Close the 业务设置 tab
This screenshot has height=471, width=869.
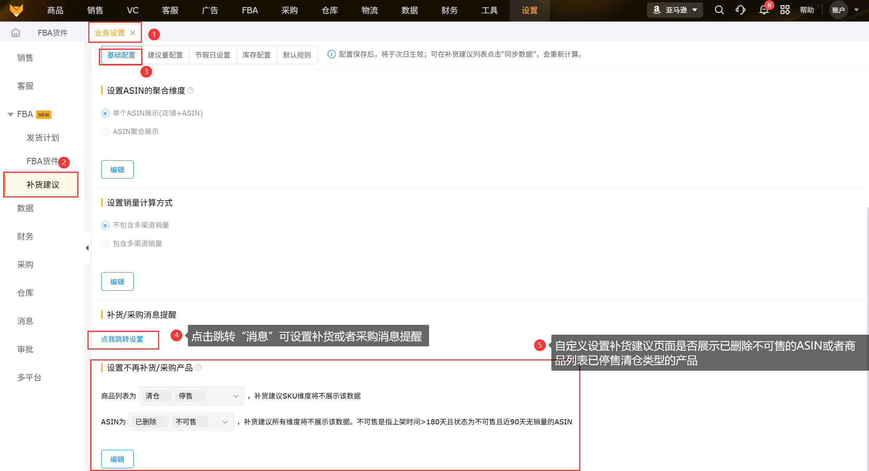pyautogui.click(x=133, y=33)
